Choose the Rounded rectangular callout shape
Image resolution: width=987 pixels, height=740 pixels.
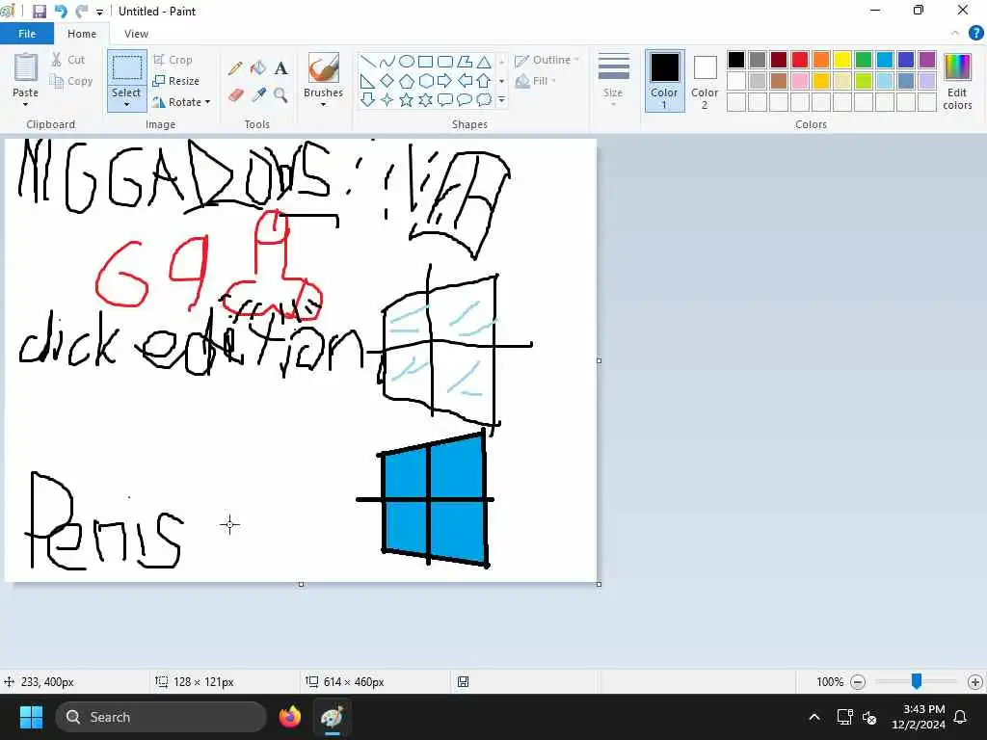pyautogui.click(x=445, y=99)
